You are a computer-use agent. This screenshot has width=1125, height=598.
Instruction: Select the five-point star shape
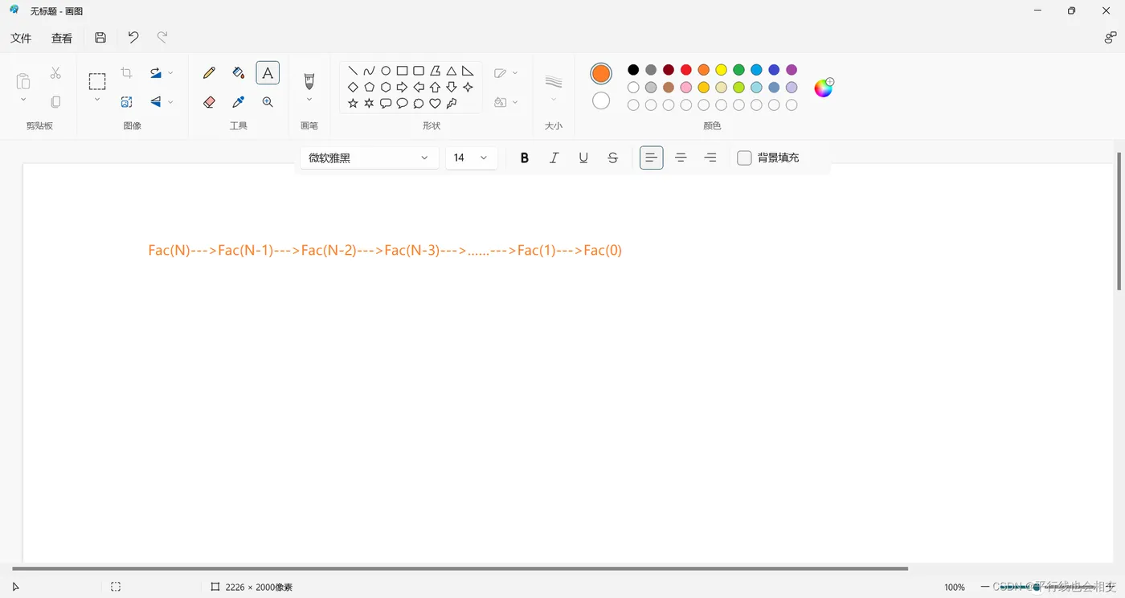pyautogui.click(x=353, y=103)
